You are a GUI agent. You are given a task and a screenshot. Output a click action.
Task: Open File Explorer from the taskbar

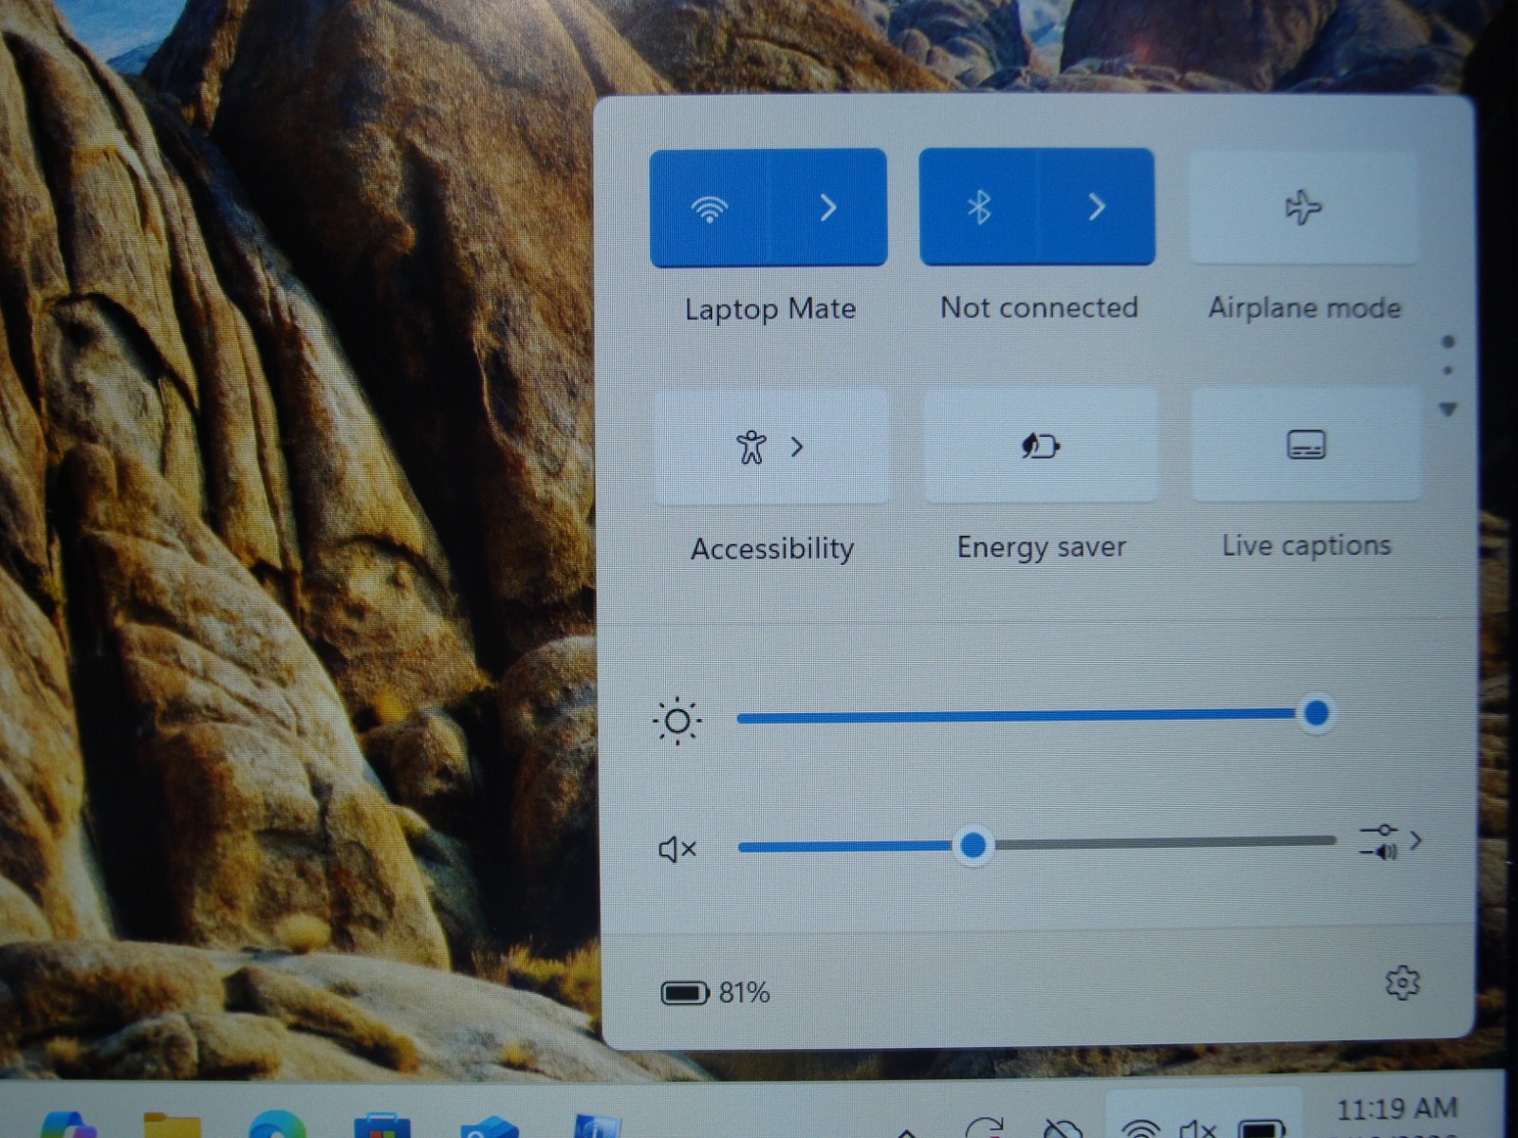172,1127
